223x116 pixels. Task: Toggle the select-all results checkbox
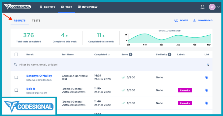[x=16, y=54]
